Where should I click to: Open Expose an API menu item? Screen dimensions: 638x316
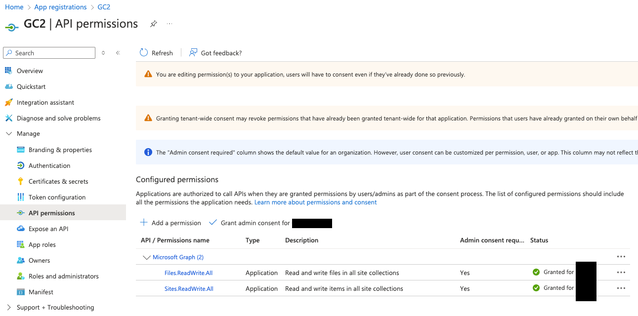point(48,229)
